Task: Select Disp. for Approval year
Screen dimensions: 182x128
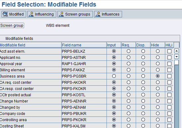Action: pyautogui.click(x=143, y=64)
